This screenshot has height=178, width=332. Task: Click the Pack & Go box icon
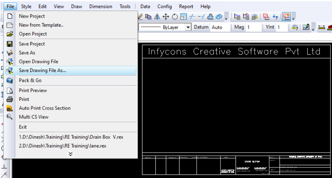(10, 80)
